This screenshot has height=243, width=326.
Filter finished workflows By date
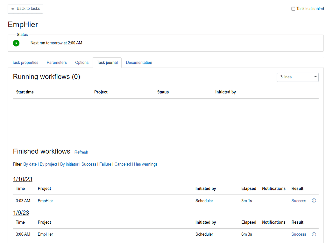30,164
